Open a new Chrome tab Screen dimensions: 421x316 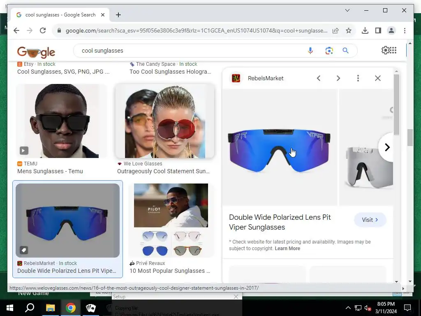118,15
